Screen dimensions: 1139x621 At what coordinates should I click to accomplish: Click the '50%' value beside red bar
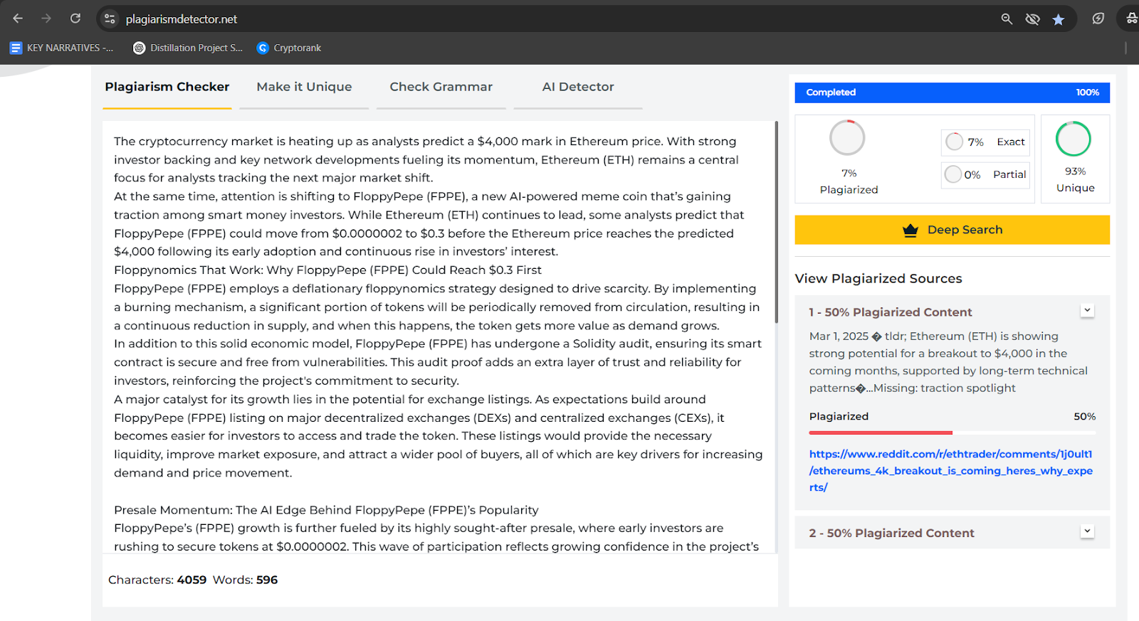pos(1085,417)
